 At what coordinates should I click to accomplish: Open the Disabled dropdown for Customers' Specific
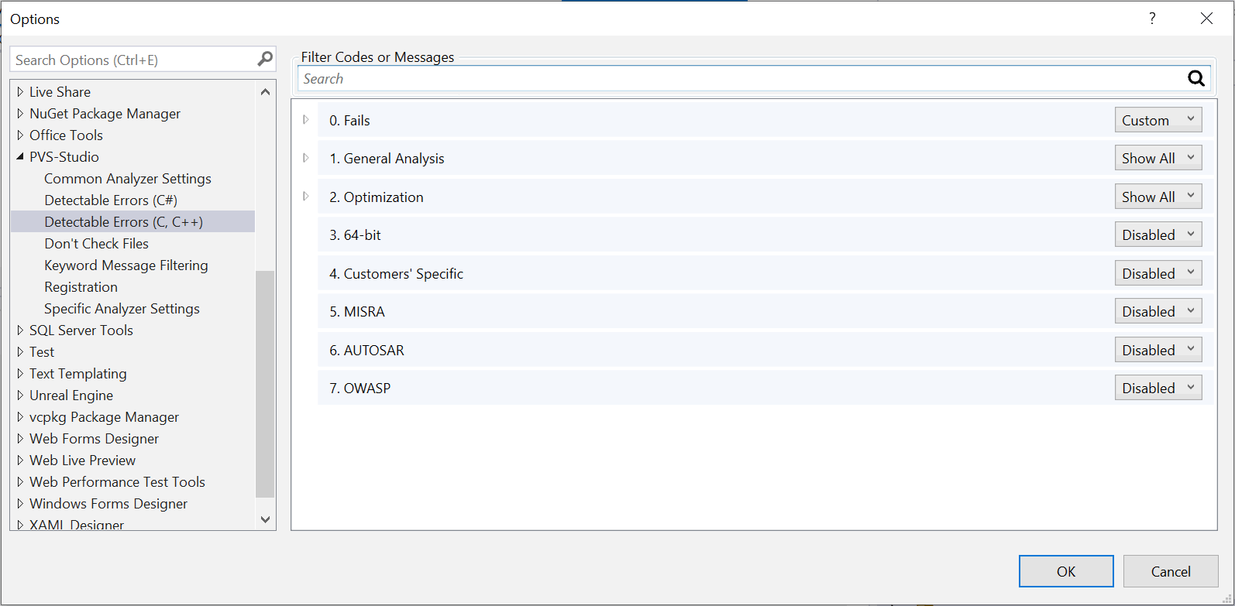click(x=1158, y=273)
